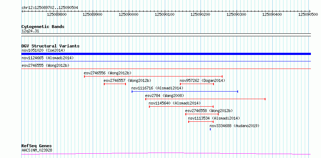
Task: Select the red nsv957262 variant bar
Action: click(197, 84)
